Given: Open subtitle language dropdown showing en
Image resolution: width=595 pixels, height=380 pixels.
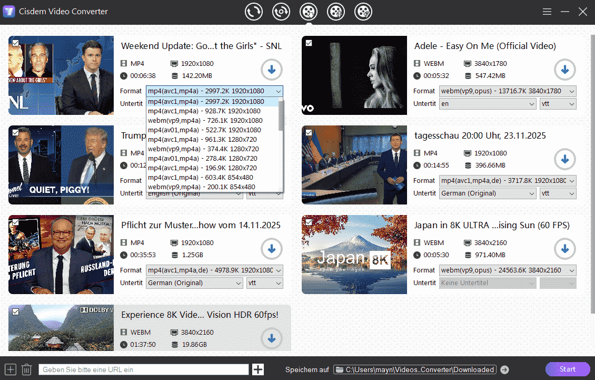Looking at the screenshot, I should click(x=488, y=104).
